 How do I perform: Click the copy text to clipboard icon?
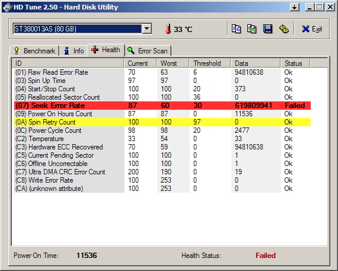[236, 29]
